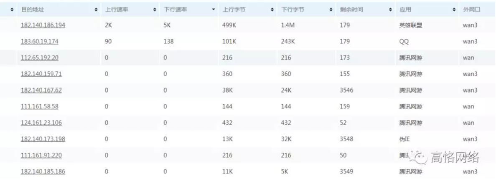Click the 2K upload rate value

click(108, 25)
